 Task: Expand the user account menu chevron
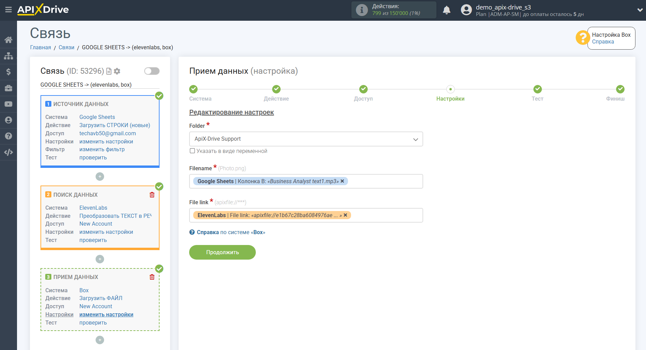click(640, 10)
